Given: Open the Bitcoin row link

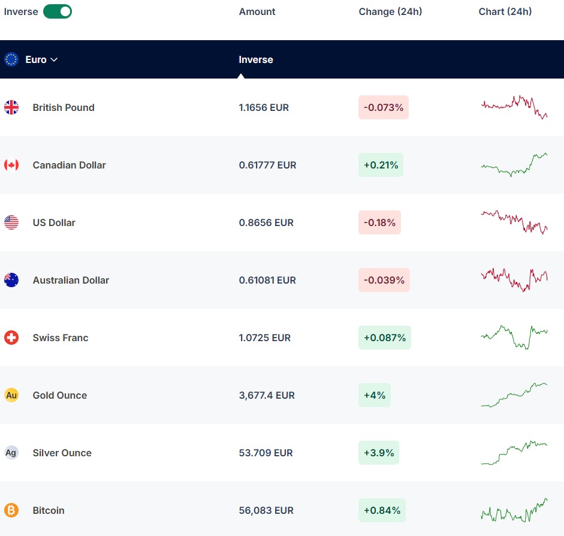Looking at the screenshot, I should 49,510.
